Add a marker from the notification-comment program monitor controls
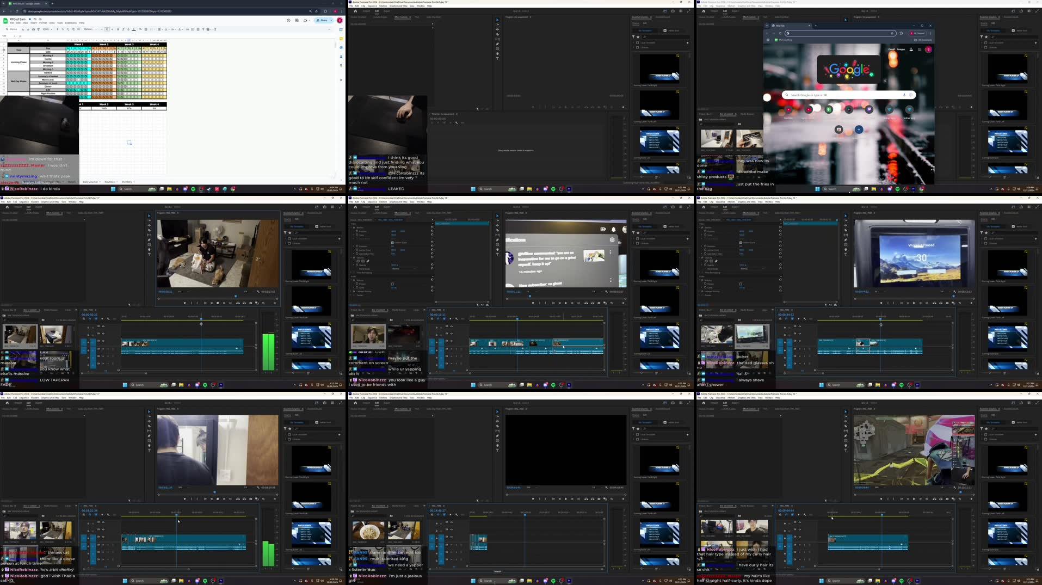Viewport: 1042px width, 585px height. (x=533, y=303)
